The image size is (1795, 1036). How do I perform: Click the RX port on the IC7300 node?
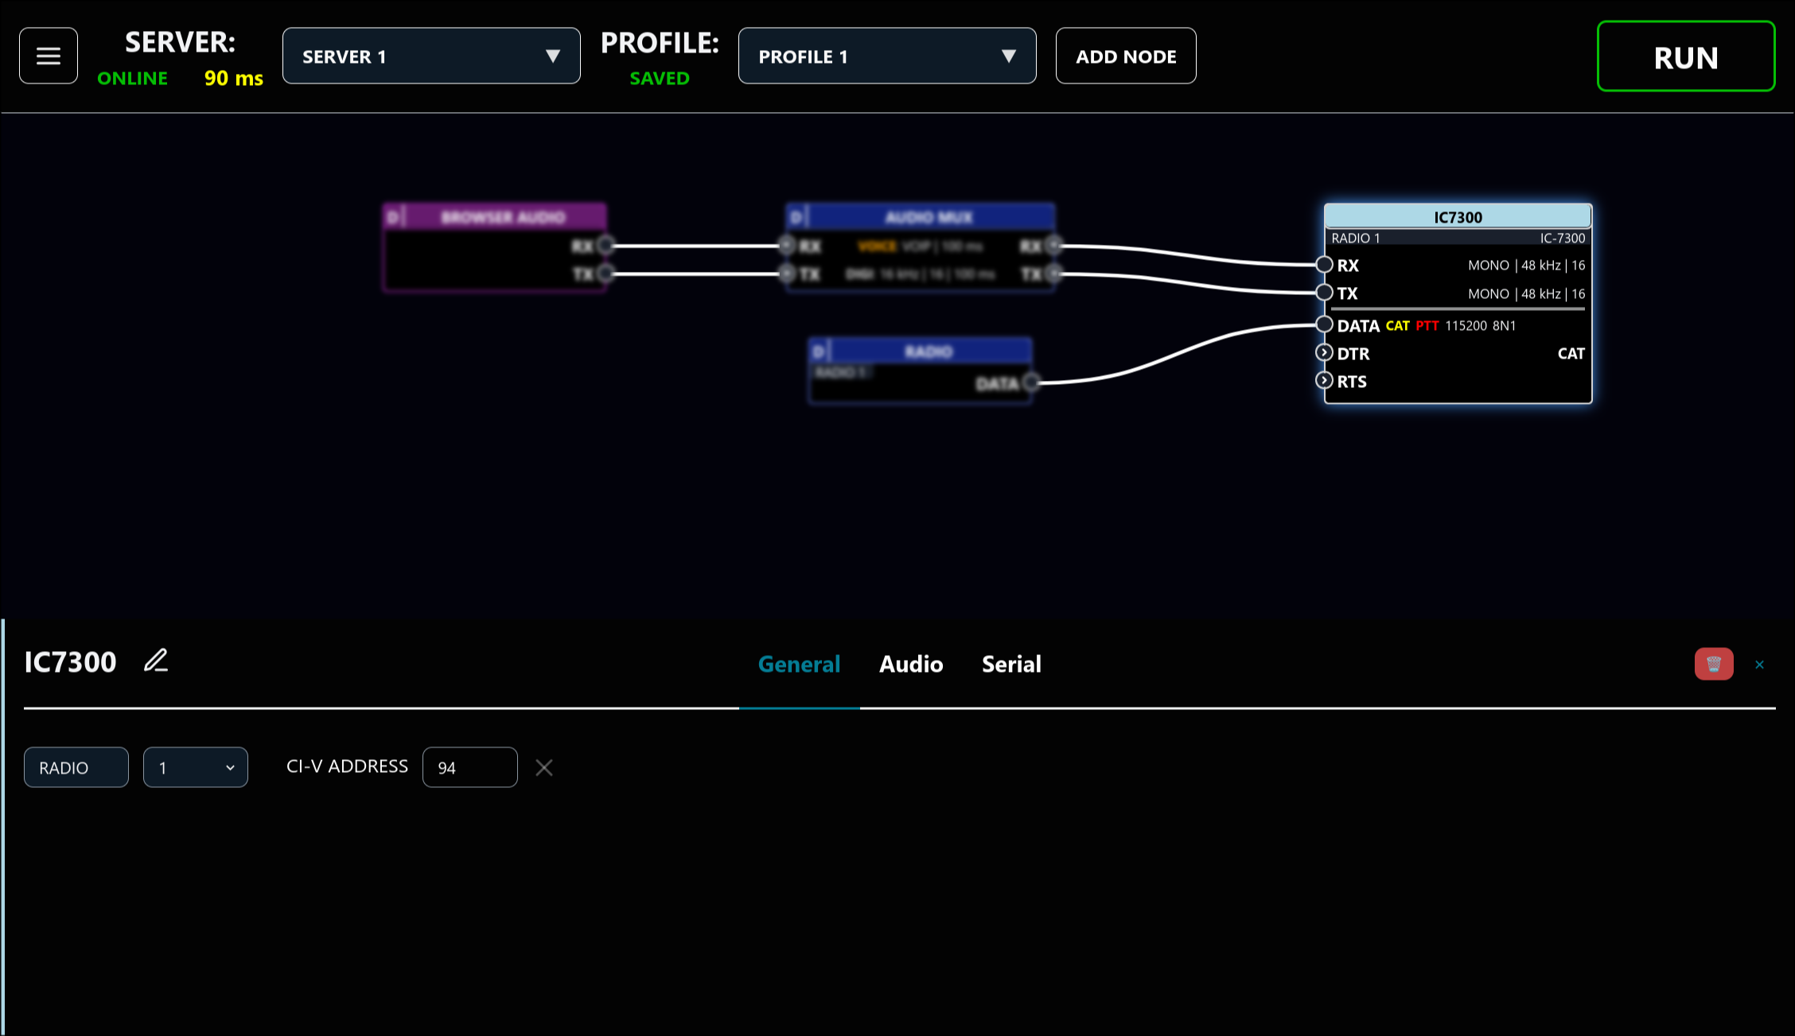click(1324, 265)
